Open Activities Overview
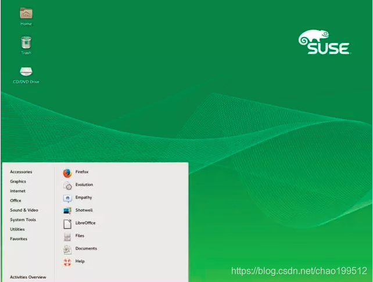 pos(28,277)
